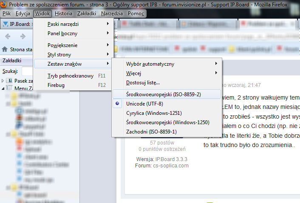Click the Zestaw znaków submenu arrow

(108, 63)
